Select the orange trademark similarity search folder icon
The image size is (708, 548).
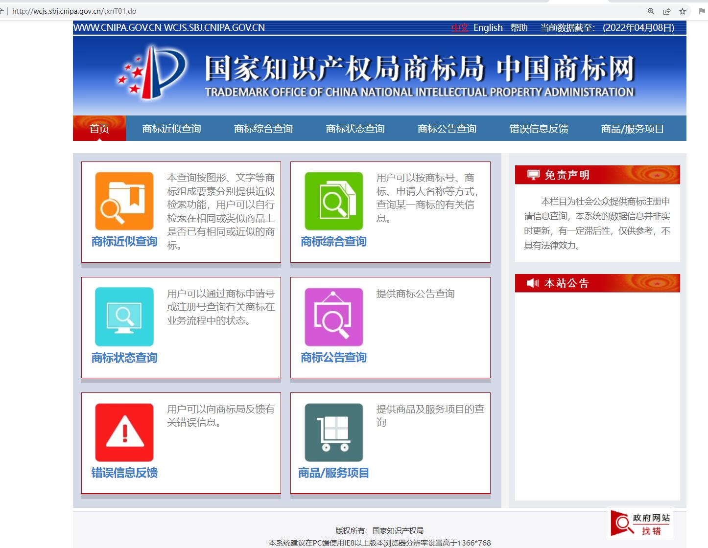pyautogui.click(x=124, y=201)
